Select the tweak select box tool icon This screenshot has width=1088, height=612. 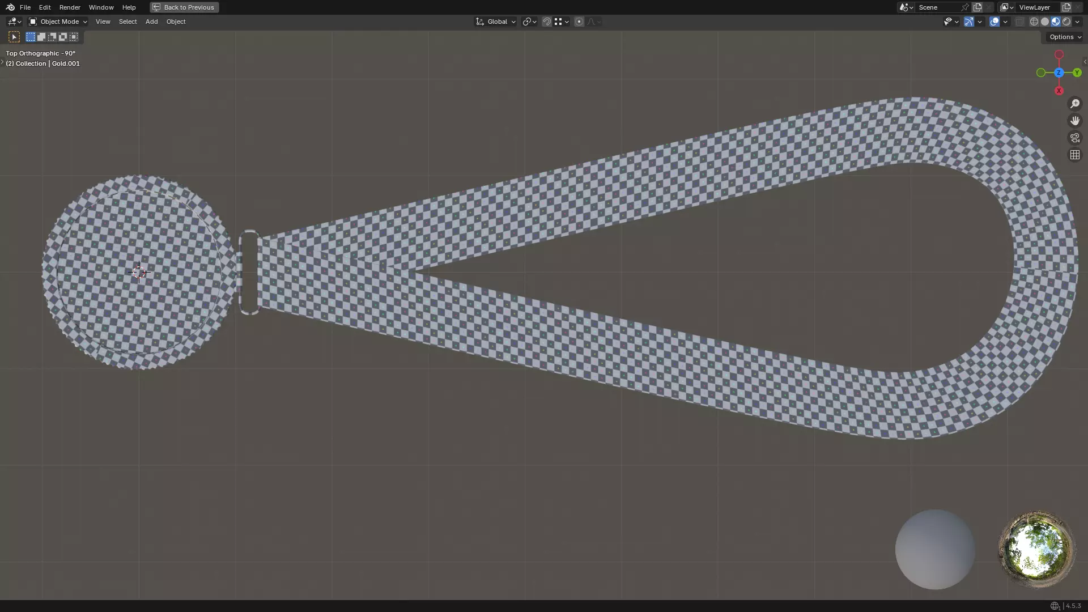[14, 37]
